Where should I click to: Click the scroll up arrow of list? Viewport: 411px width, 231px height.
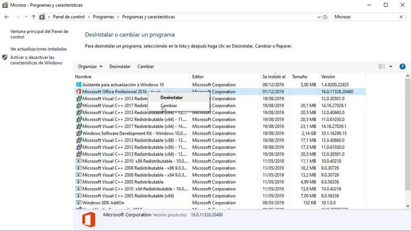[408, 76]
